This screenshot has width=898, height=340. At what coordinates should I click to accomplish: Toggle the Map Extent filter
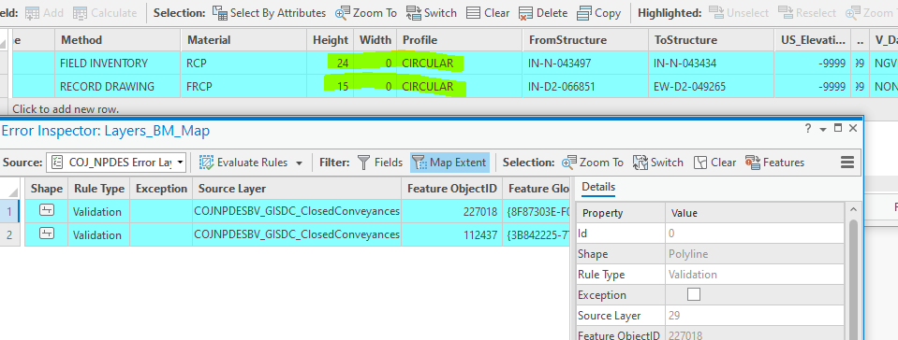point(449,163)
